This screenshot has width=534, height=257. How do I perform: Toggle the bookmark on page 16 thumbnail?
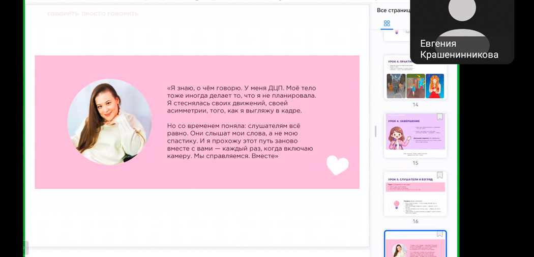(x=440, y=175)
